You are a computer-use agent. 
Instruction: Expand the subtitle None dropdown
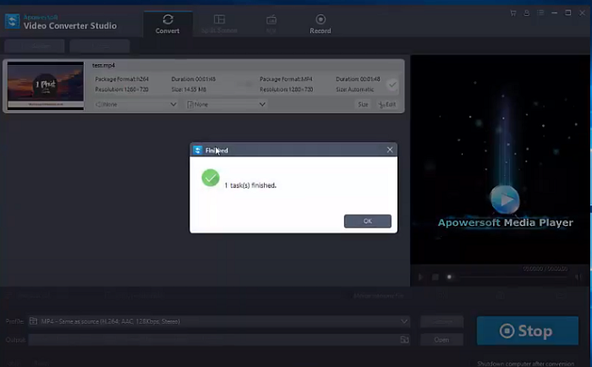tap(226, 104)
